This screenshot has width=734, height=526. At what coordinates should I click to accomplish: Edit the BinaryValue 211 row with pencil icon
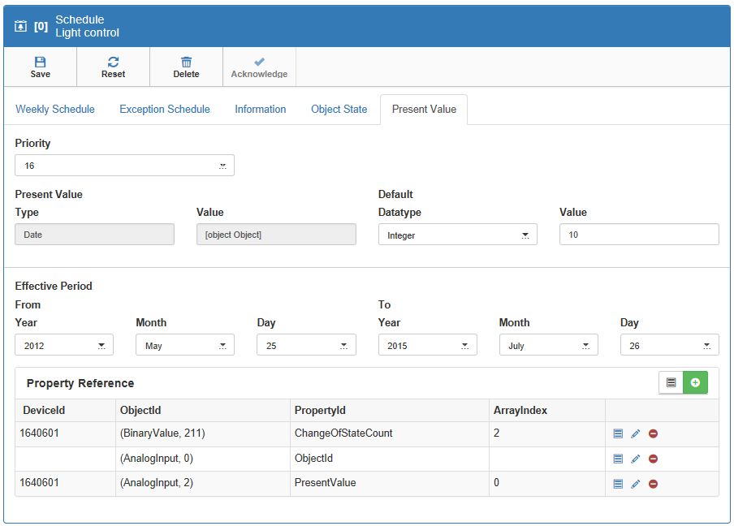pyautogui.click(x=636, y=434)
